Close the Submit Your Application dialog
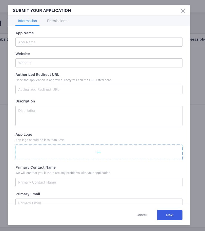This screenshot has height=231, width=205. (183, 11)
